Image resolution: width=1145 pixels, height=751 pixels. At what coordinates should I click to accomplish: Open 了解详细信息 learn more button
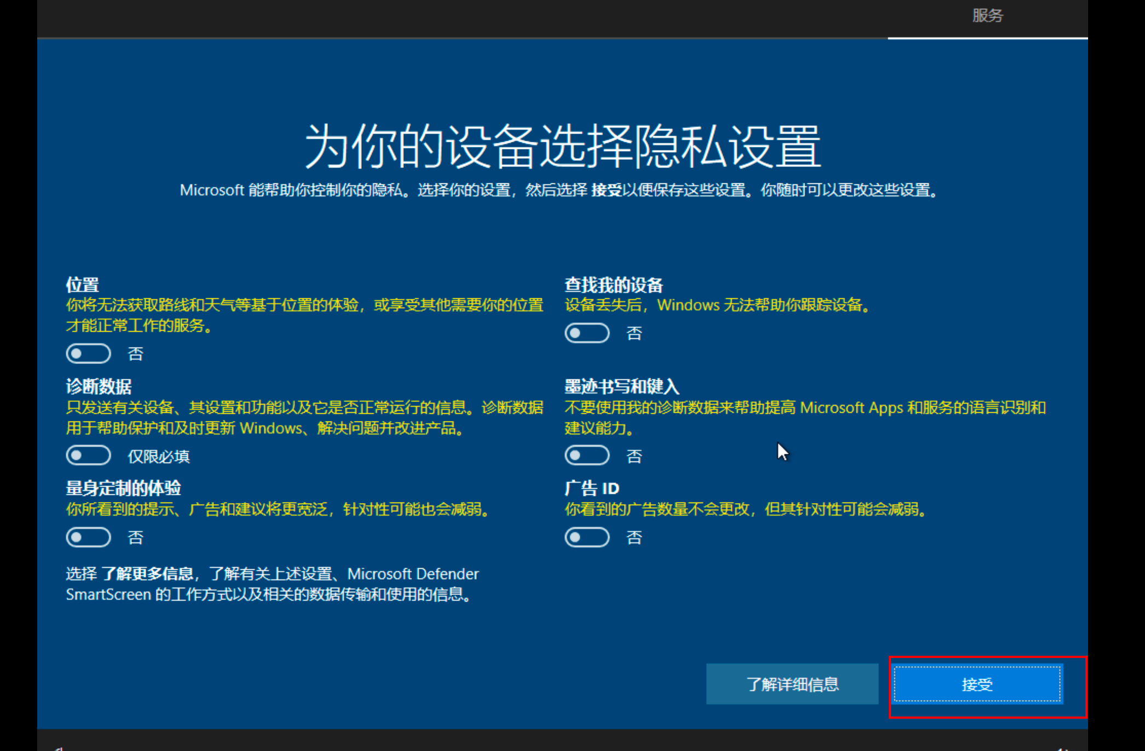792,684
